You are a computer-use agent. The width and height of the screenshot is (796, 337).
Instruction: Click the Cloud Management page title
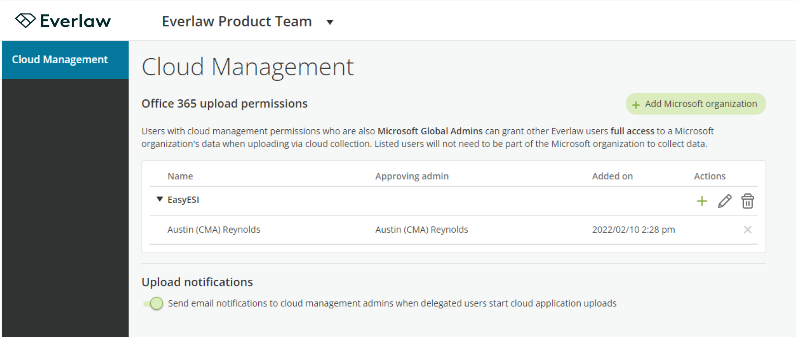coord(248,67)
